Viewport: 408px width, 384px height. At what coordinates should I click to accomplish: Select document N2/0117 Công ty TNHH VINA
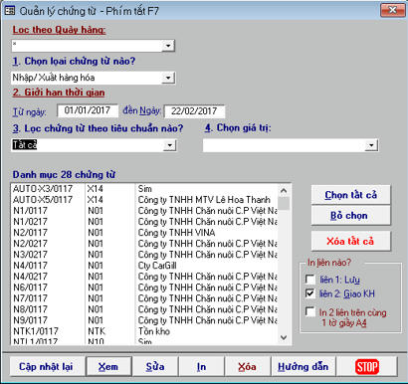tap(145, 233)
